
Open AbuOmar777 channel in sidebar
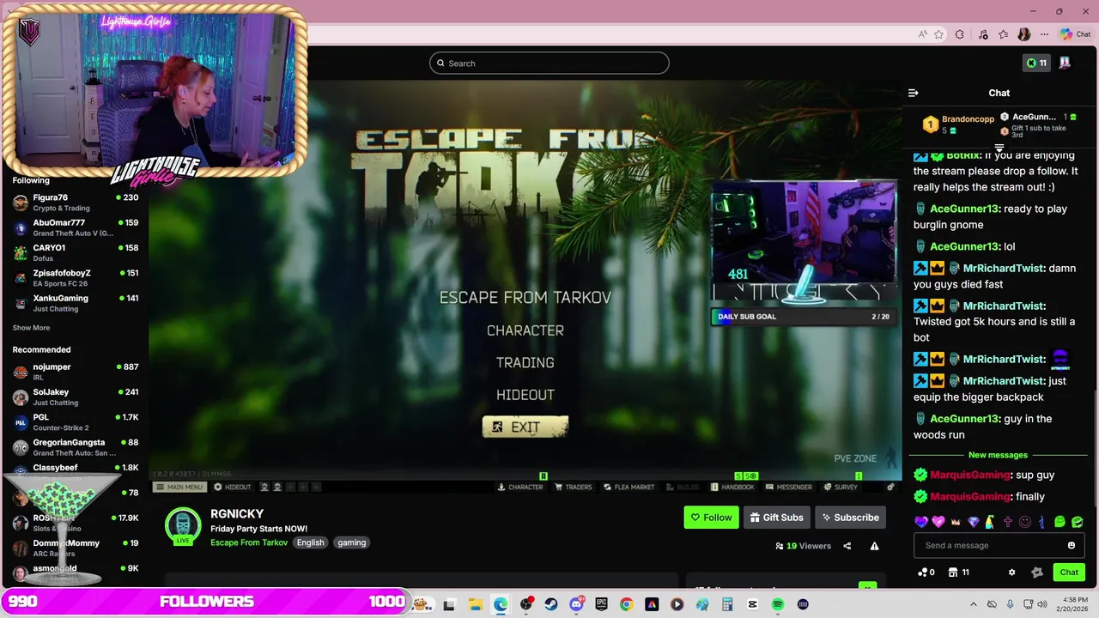(76, 227)
